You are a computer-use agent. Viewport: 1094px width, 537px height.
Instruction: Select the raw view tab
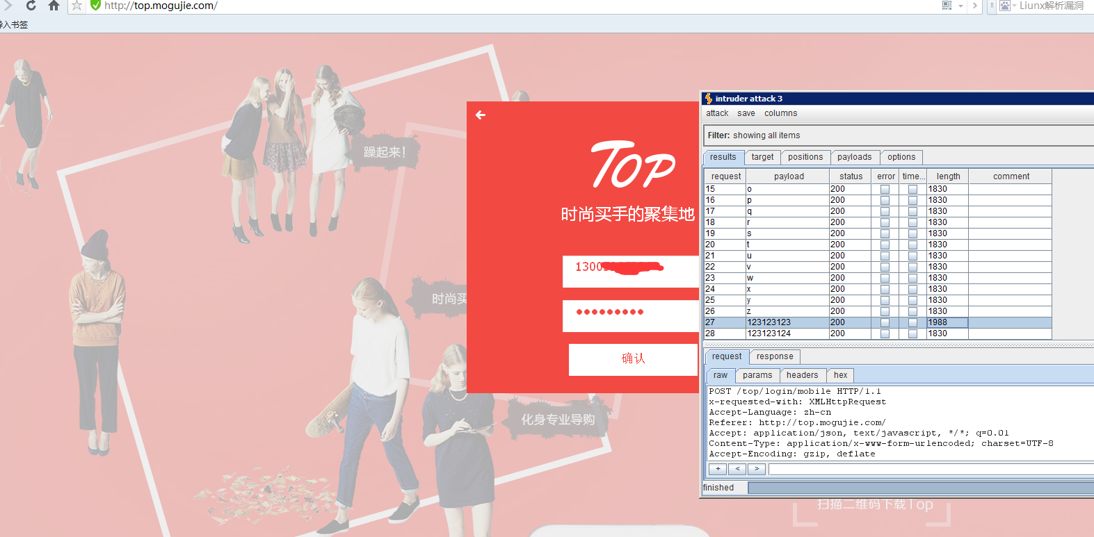pos(721,375)
